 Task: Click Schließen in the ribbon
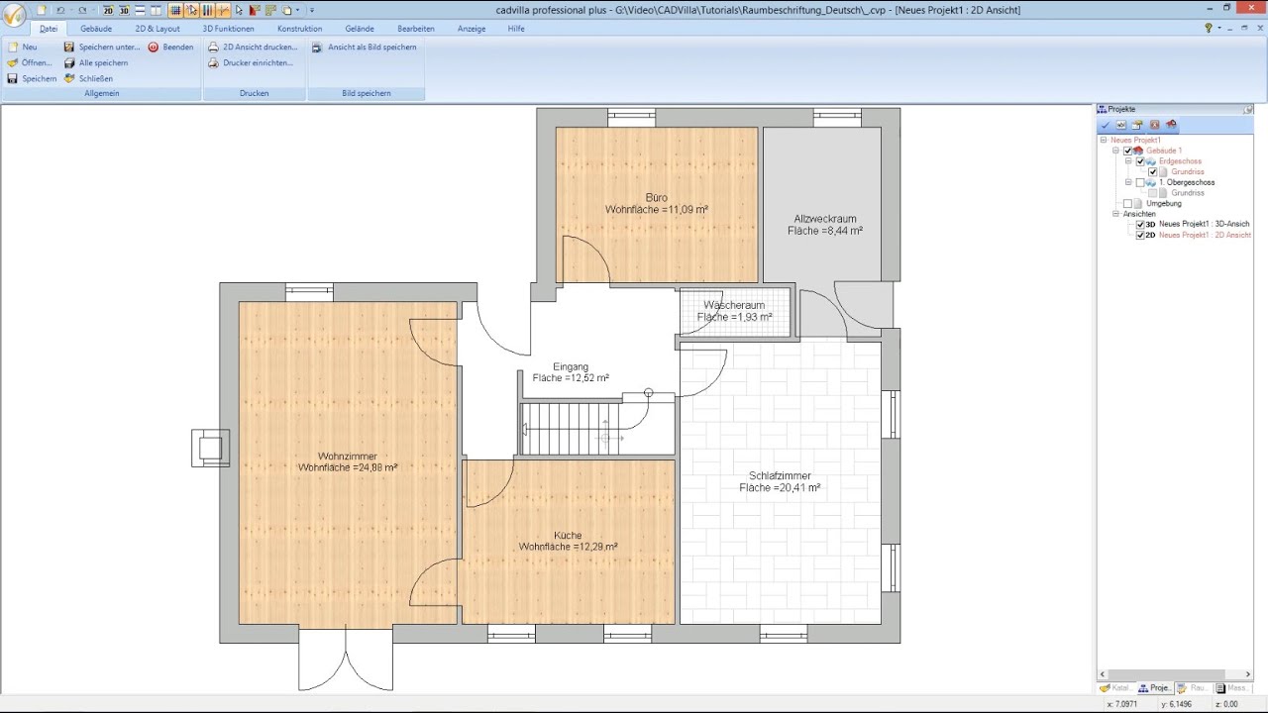(x=88, y=78)
